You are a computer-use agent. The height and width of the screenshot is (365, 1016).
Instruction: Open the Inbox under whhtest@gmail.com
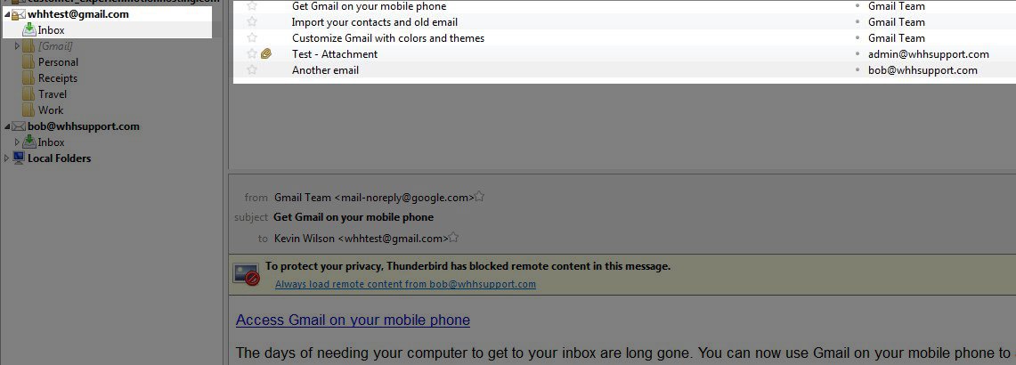[x=51, y=29]
